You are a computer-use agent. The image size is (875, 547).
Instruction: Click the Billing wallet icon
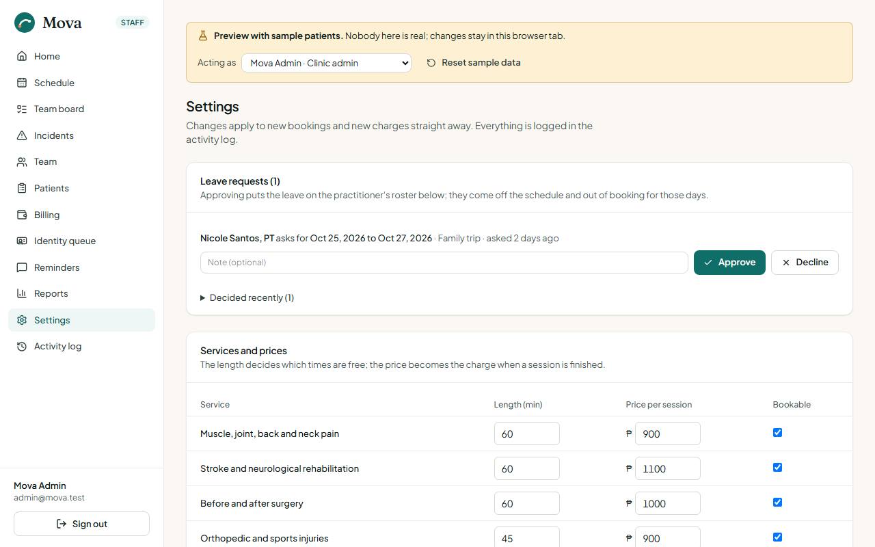pos(22,215)
